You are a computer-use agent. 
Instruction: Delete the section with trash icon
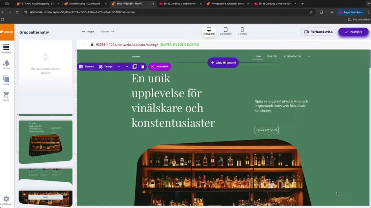(143, 66)
